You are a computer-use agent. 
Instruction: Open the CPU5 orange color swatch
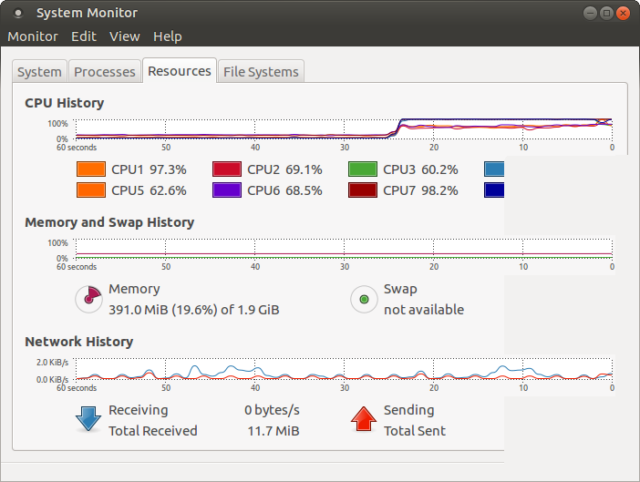[91, 190]
